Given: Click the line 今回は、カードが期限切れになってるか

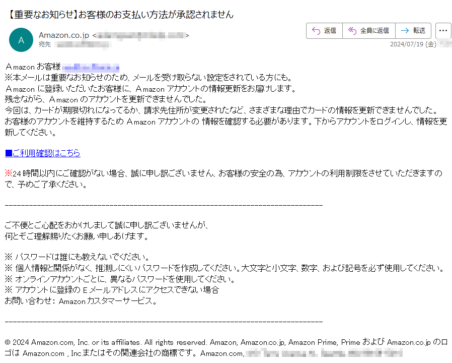Looking at the screenshot, I should (221, 110).
